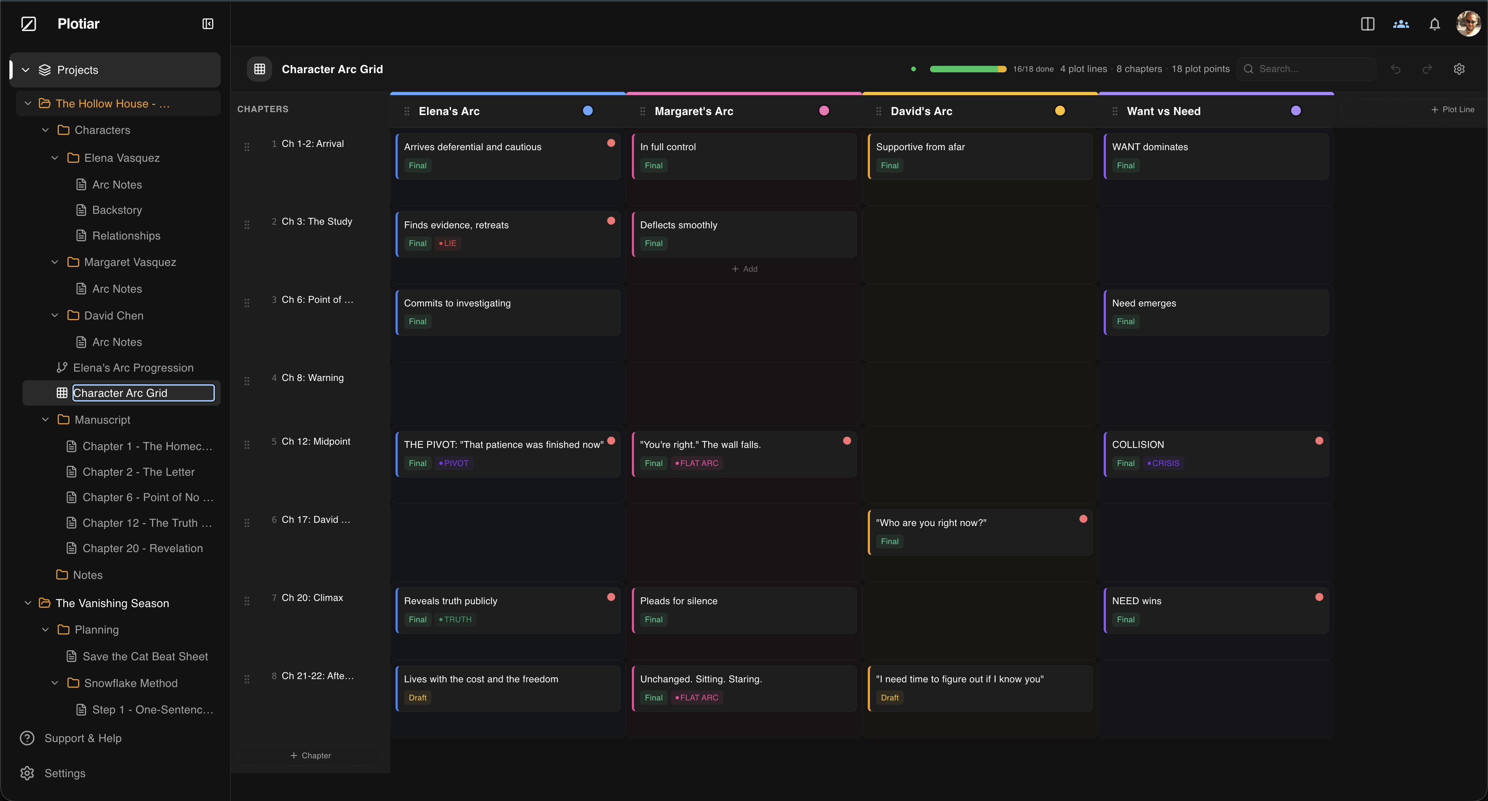Toggle red marker on COLLISION card
This screenshot has width=1488, height=801.
click(x=1319, y=441)
